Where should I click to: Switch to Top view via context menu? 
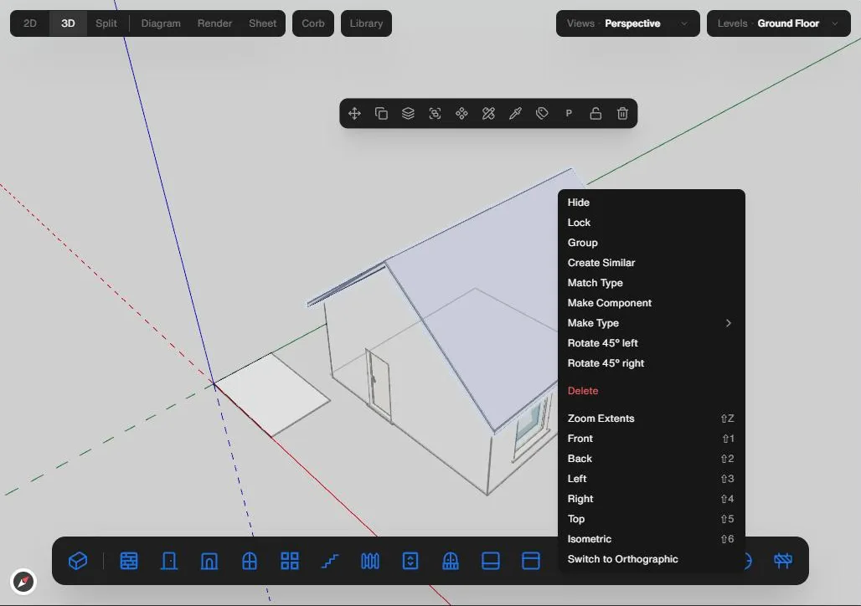(652, 519)
